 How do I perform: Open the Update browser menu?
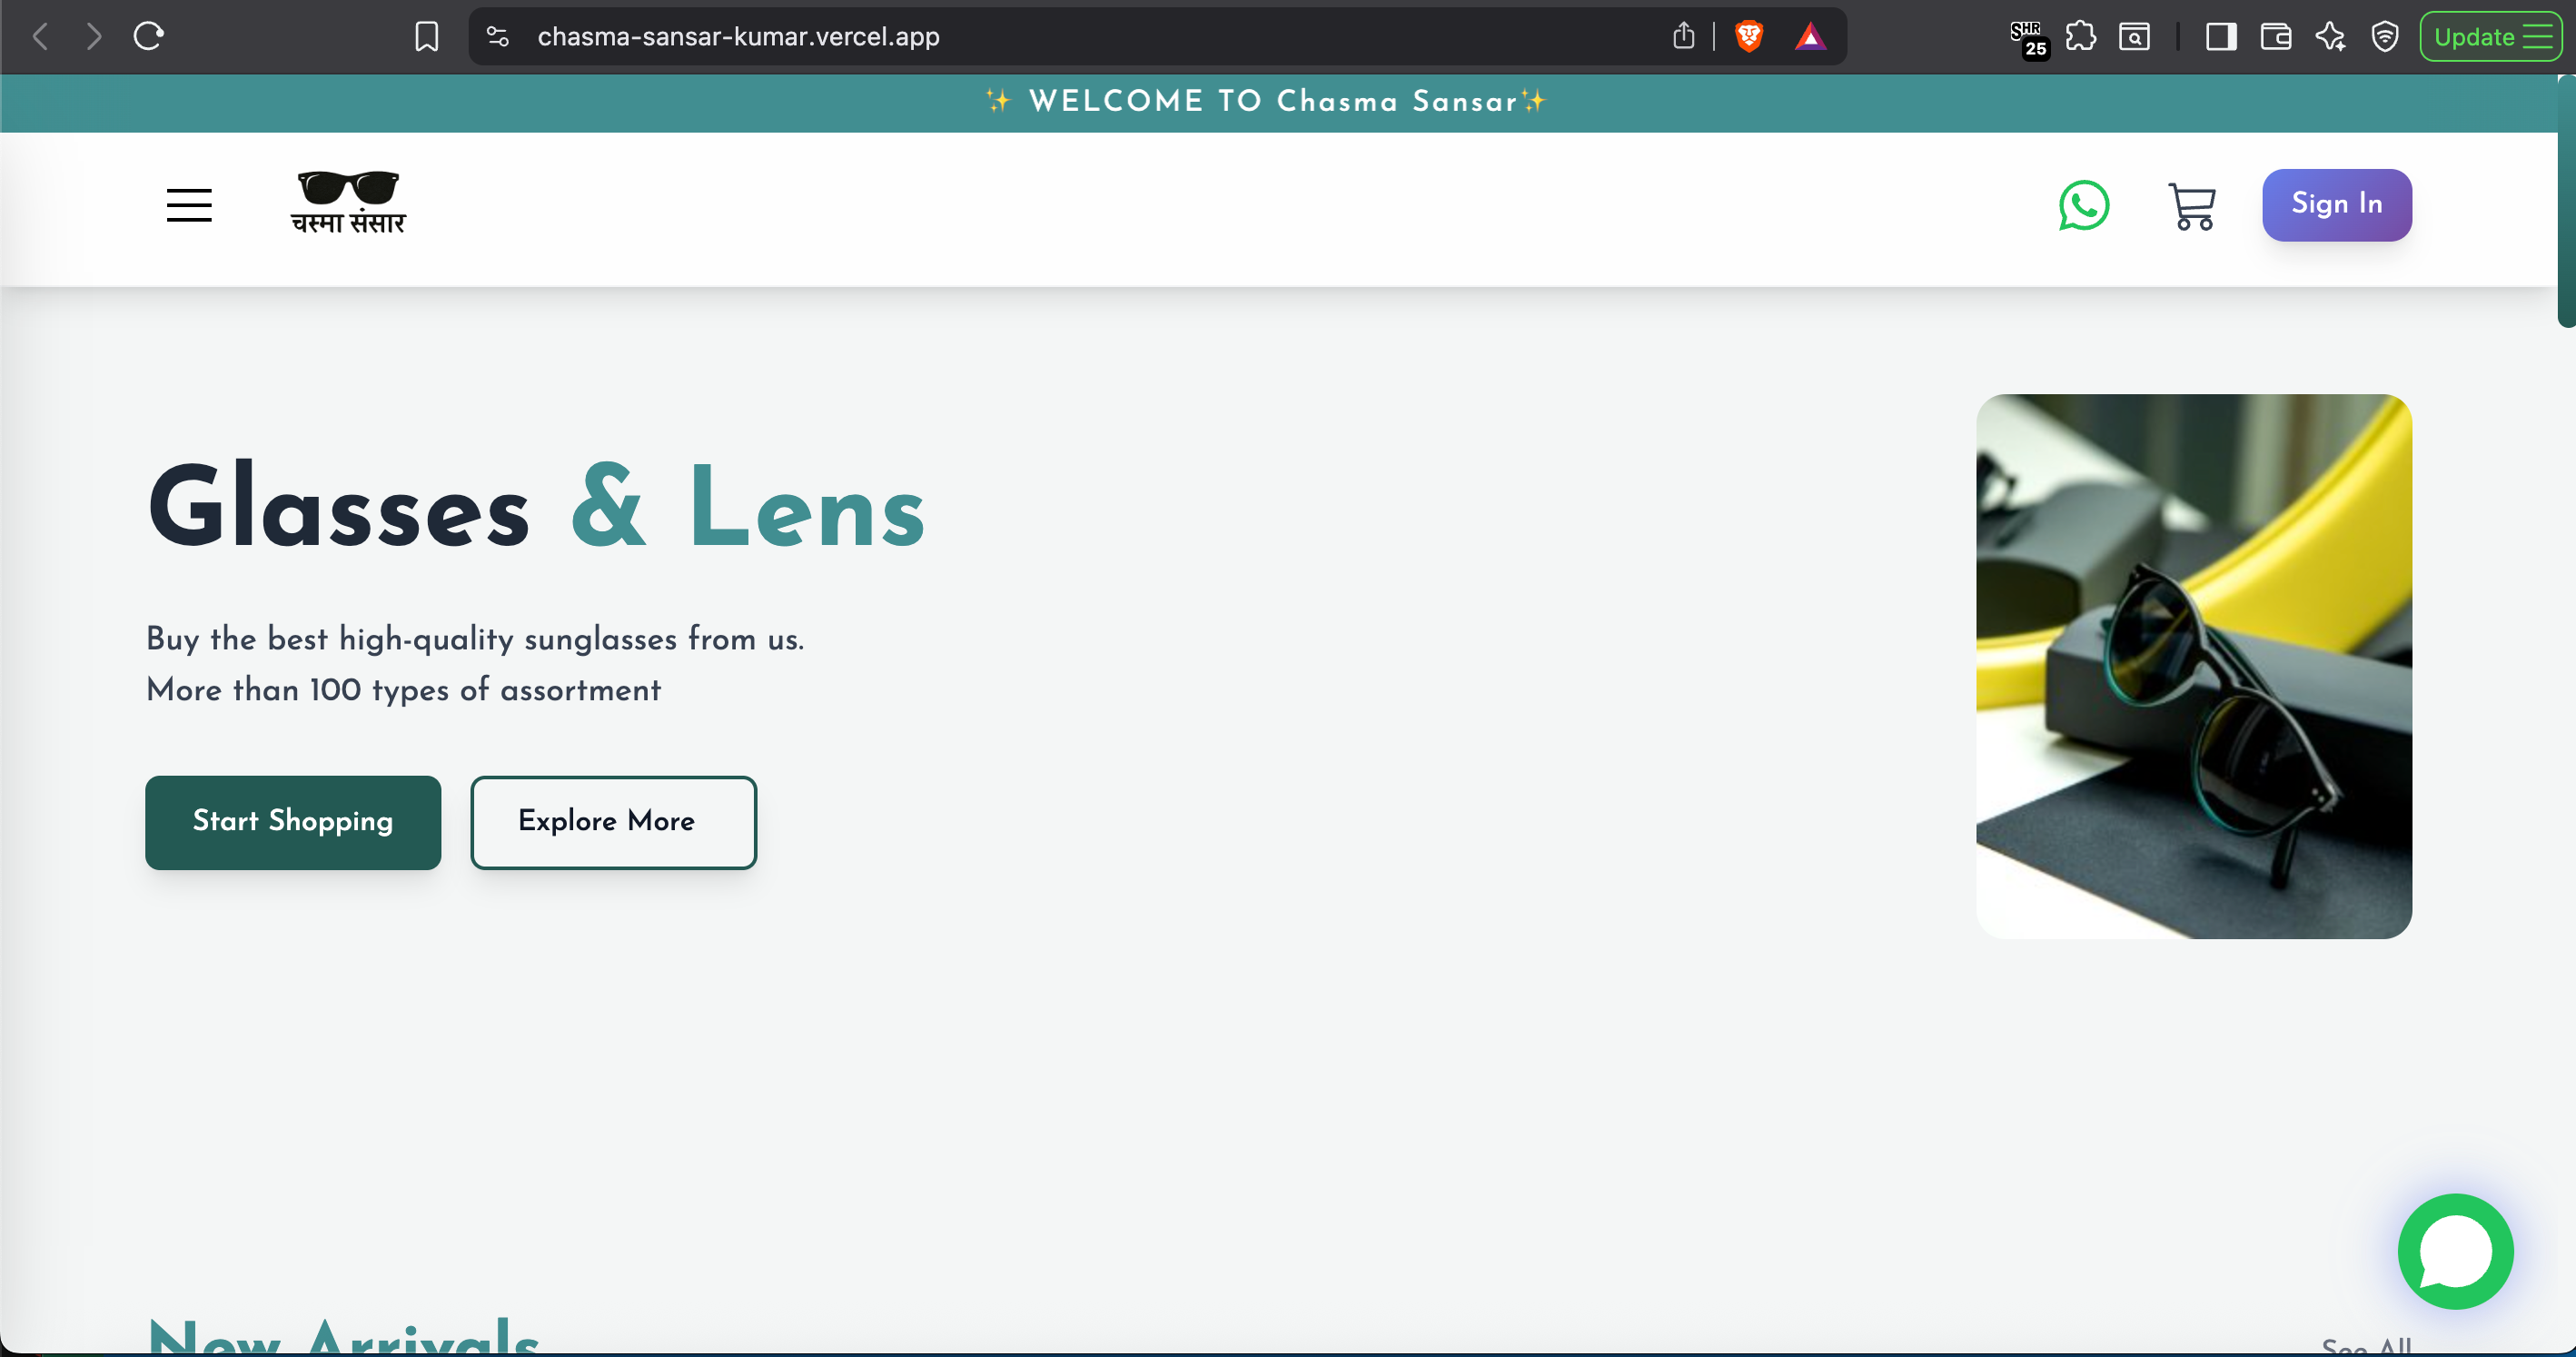tap(2490, 37)
